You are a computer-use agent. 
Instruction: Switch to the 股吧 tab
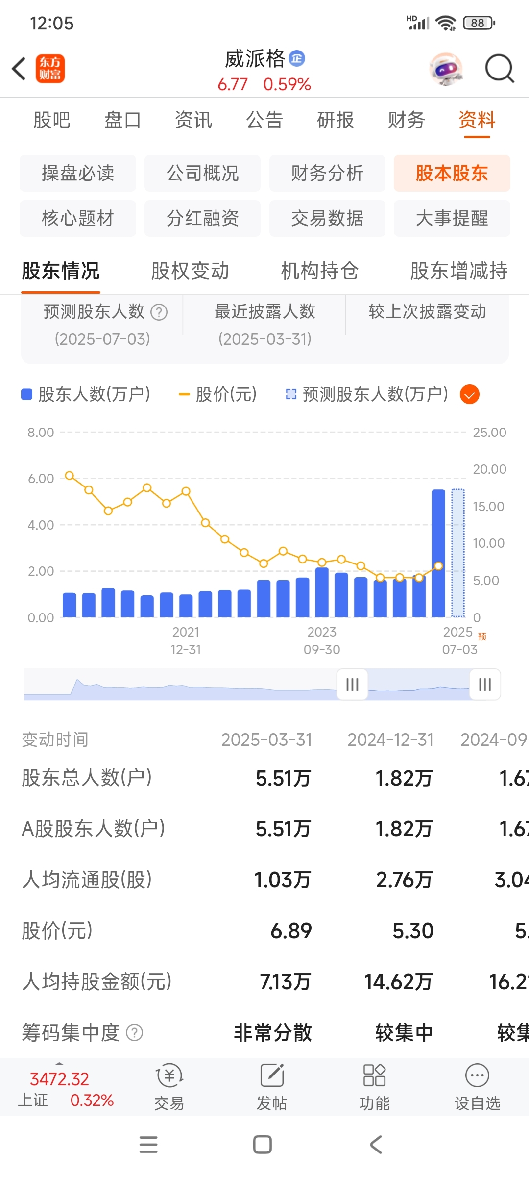click(x=51, y=120)
